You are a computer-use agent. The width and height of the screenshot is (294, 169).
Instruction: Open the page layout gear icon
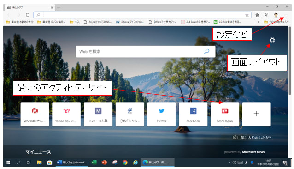click(x=272, y=40)
